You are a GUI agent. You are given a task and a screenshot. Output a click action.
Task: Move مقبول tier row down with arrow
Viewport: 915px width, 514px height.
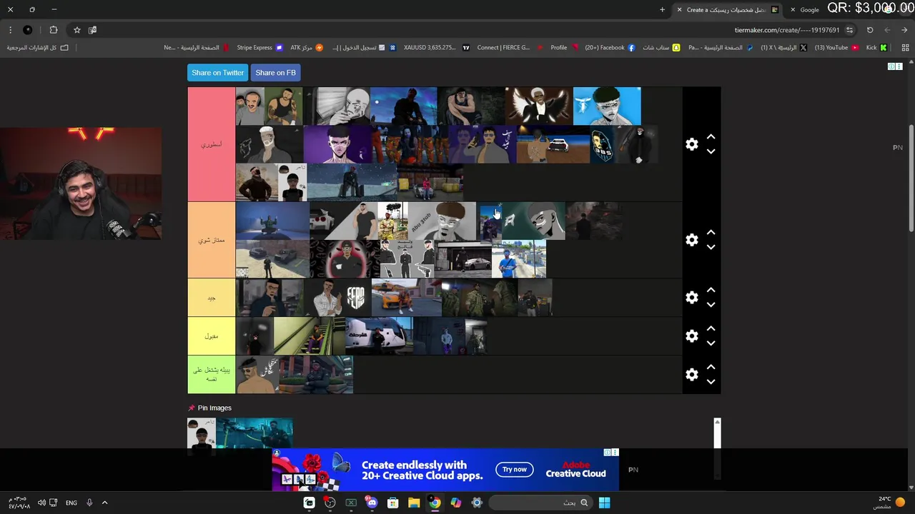pyautogui.click(x=711, y=343)
